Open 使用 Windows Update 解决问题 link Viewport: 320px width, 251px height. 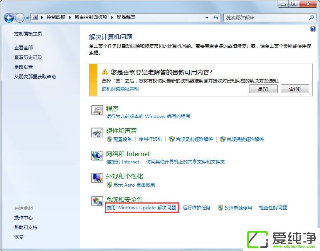coord(141,208)
